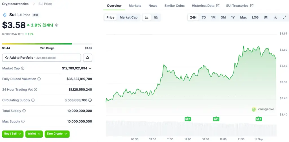
Task: Open the Buy / Sell dropdown
Action: [x=13, y=134]
